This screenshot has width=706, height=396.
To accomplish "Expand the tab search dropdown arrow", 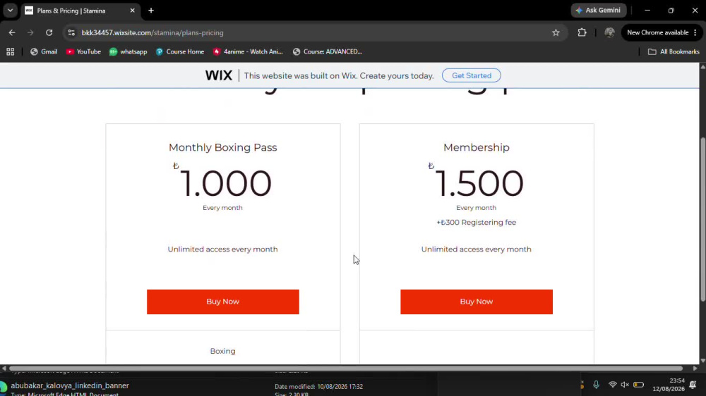I will tap(10, 11).
